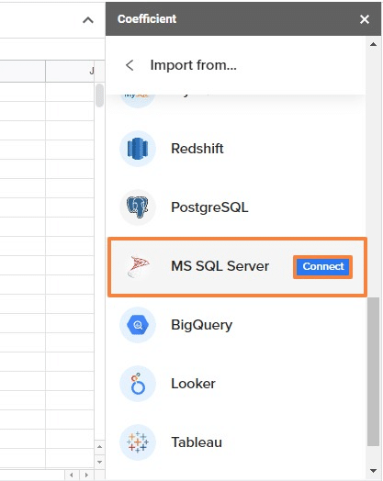The height and width of the screenshot is (481, 383).
Task: Click the sidebar vertical scrollbar thumb
Action: point(373,372)
